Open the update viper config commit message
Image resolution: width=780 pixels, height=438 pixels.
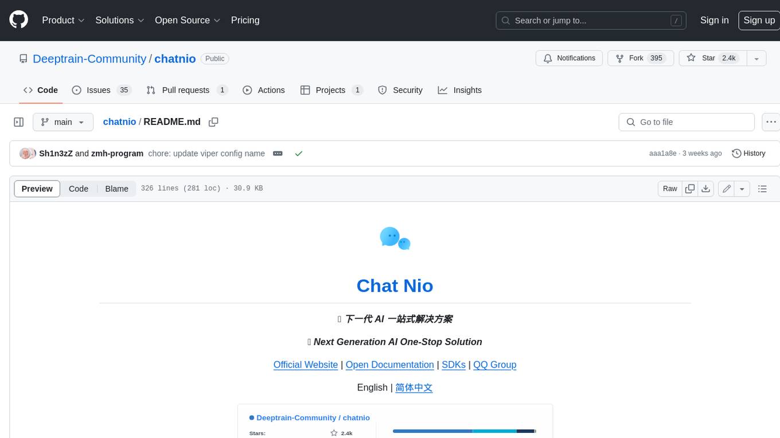point(206,154)
